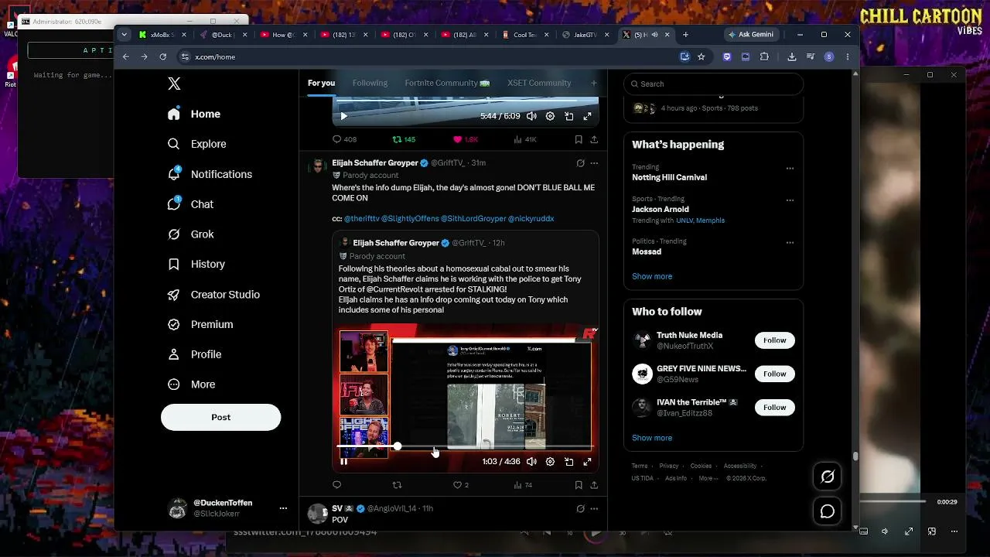This screenshot has width=990, height=557.
Task: Mute the 1:03 / 4:36 video
Action: click(x=531, y=462)
